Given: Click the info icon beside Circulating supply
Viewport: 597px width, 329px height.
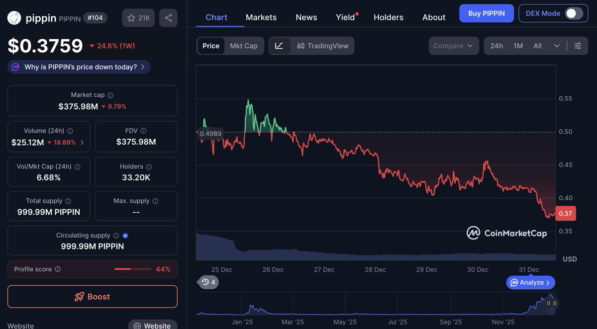Looking at the screenshot, I should [x=116, y=236].
